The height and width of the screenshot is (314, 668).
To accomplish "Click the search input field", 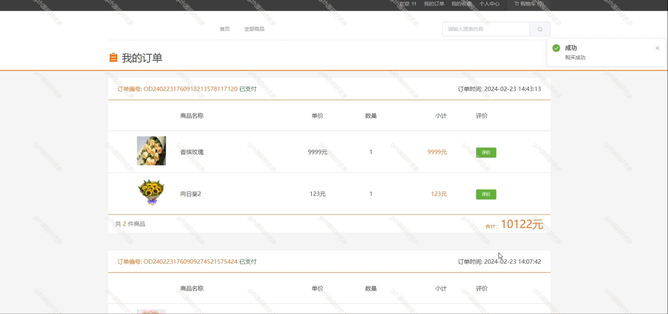I will pyautogui.click(x=486, y=29).
